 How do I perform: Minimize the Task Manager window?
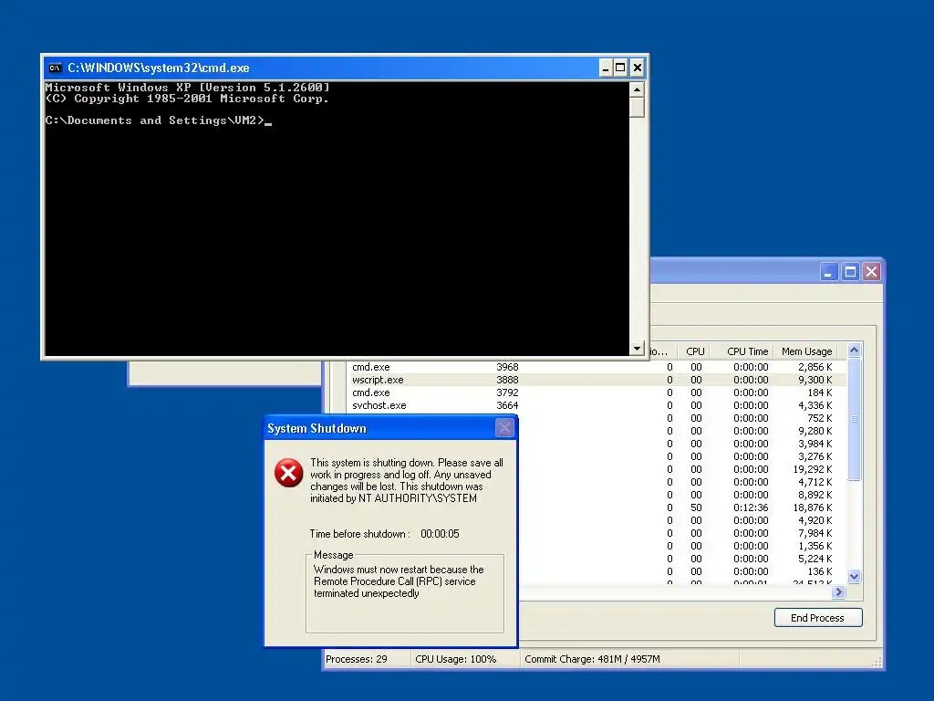point(829,272)
